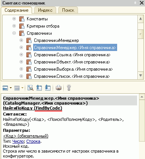145x159 pixels.
Task: Open the forward-history dropdown arrow
Action: (x=22, y=88)
